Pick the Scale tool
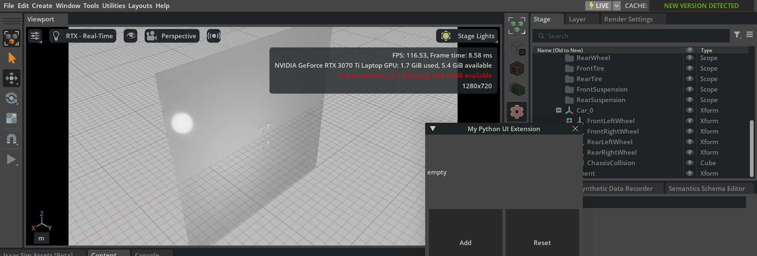Image resolution: width=757 pixels, height=256 pixels. click(x=12, y=119)
